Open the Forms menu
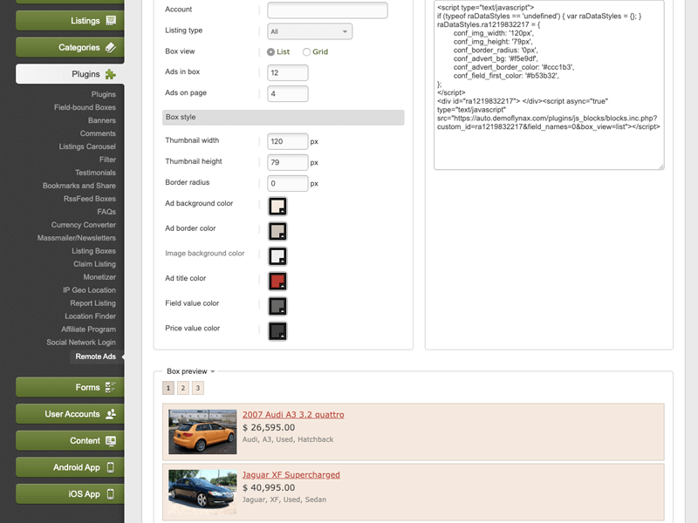 (70, 387)
